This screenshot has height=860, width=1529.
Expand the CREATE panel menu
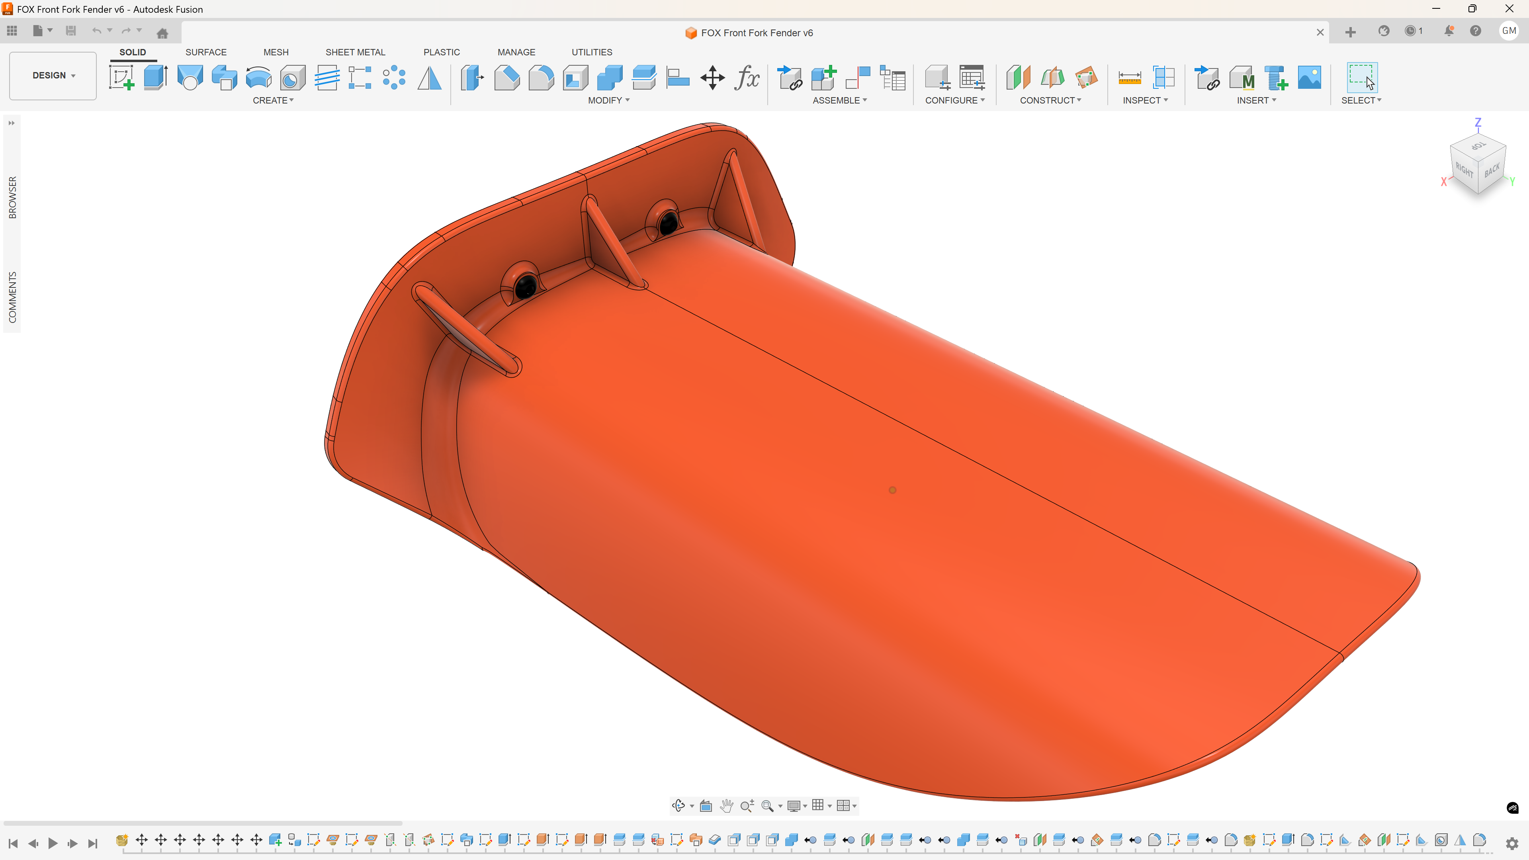click(x=273, y=100)
